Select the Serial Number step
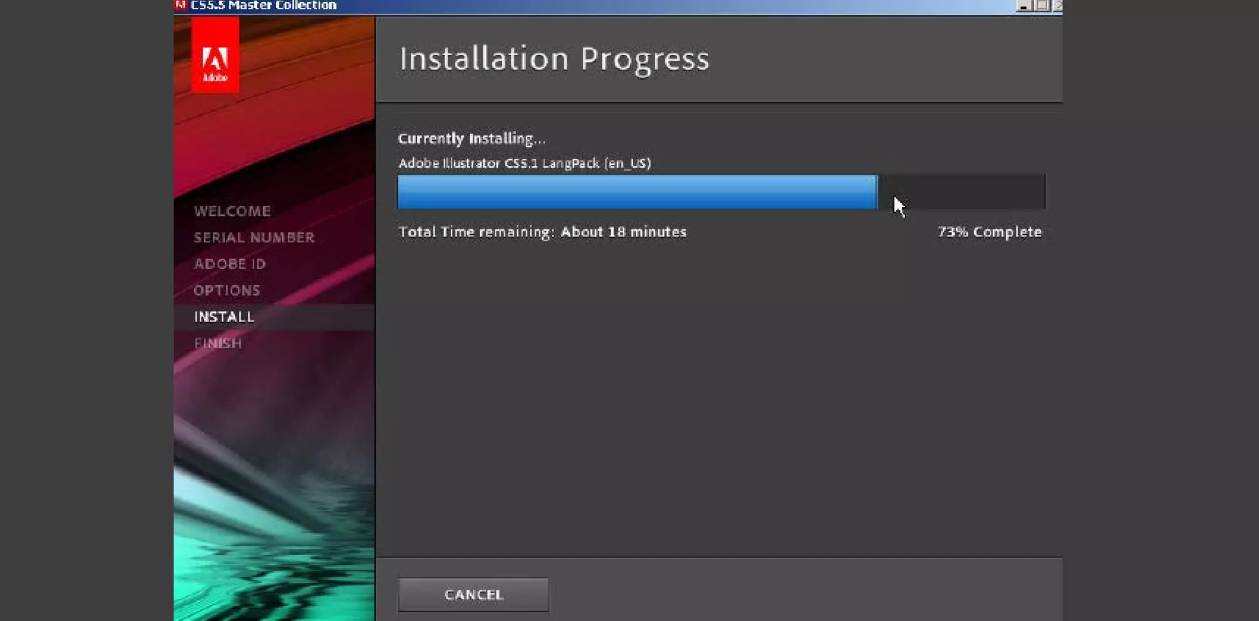Image resolution: width=1259 pixels, height=621 pixels. pos(254,237)
